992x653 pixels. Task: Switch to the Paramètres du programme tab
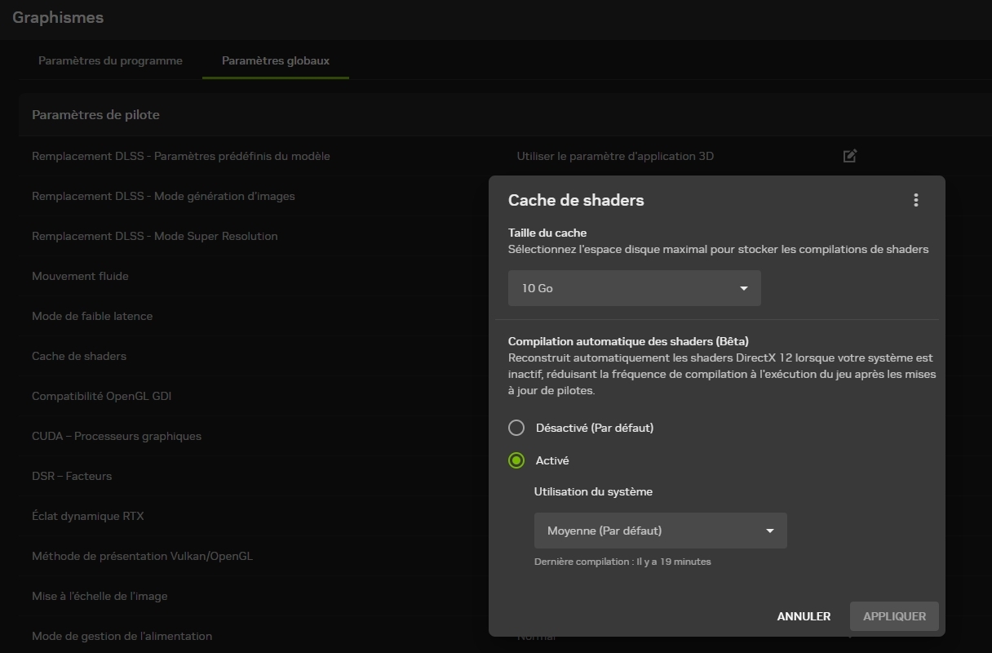pyautogui.click(x=110, y=61)
